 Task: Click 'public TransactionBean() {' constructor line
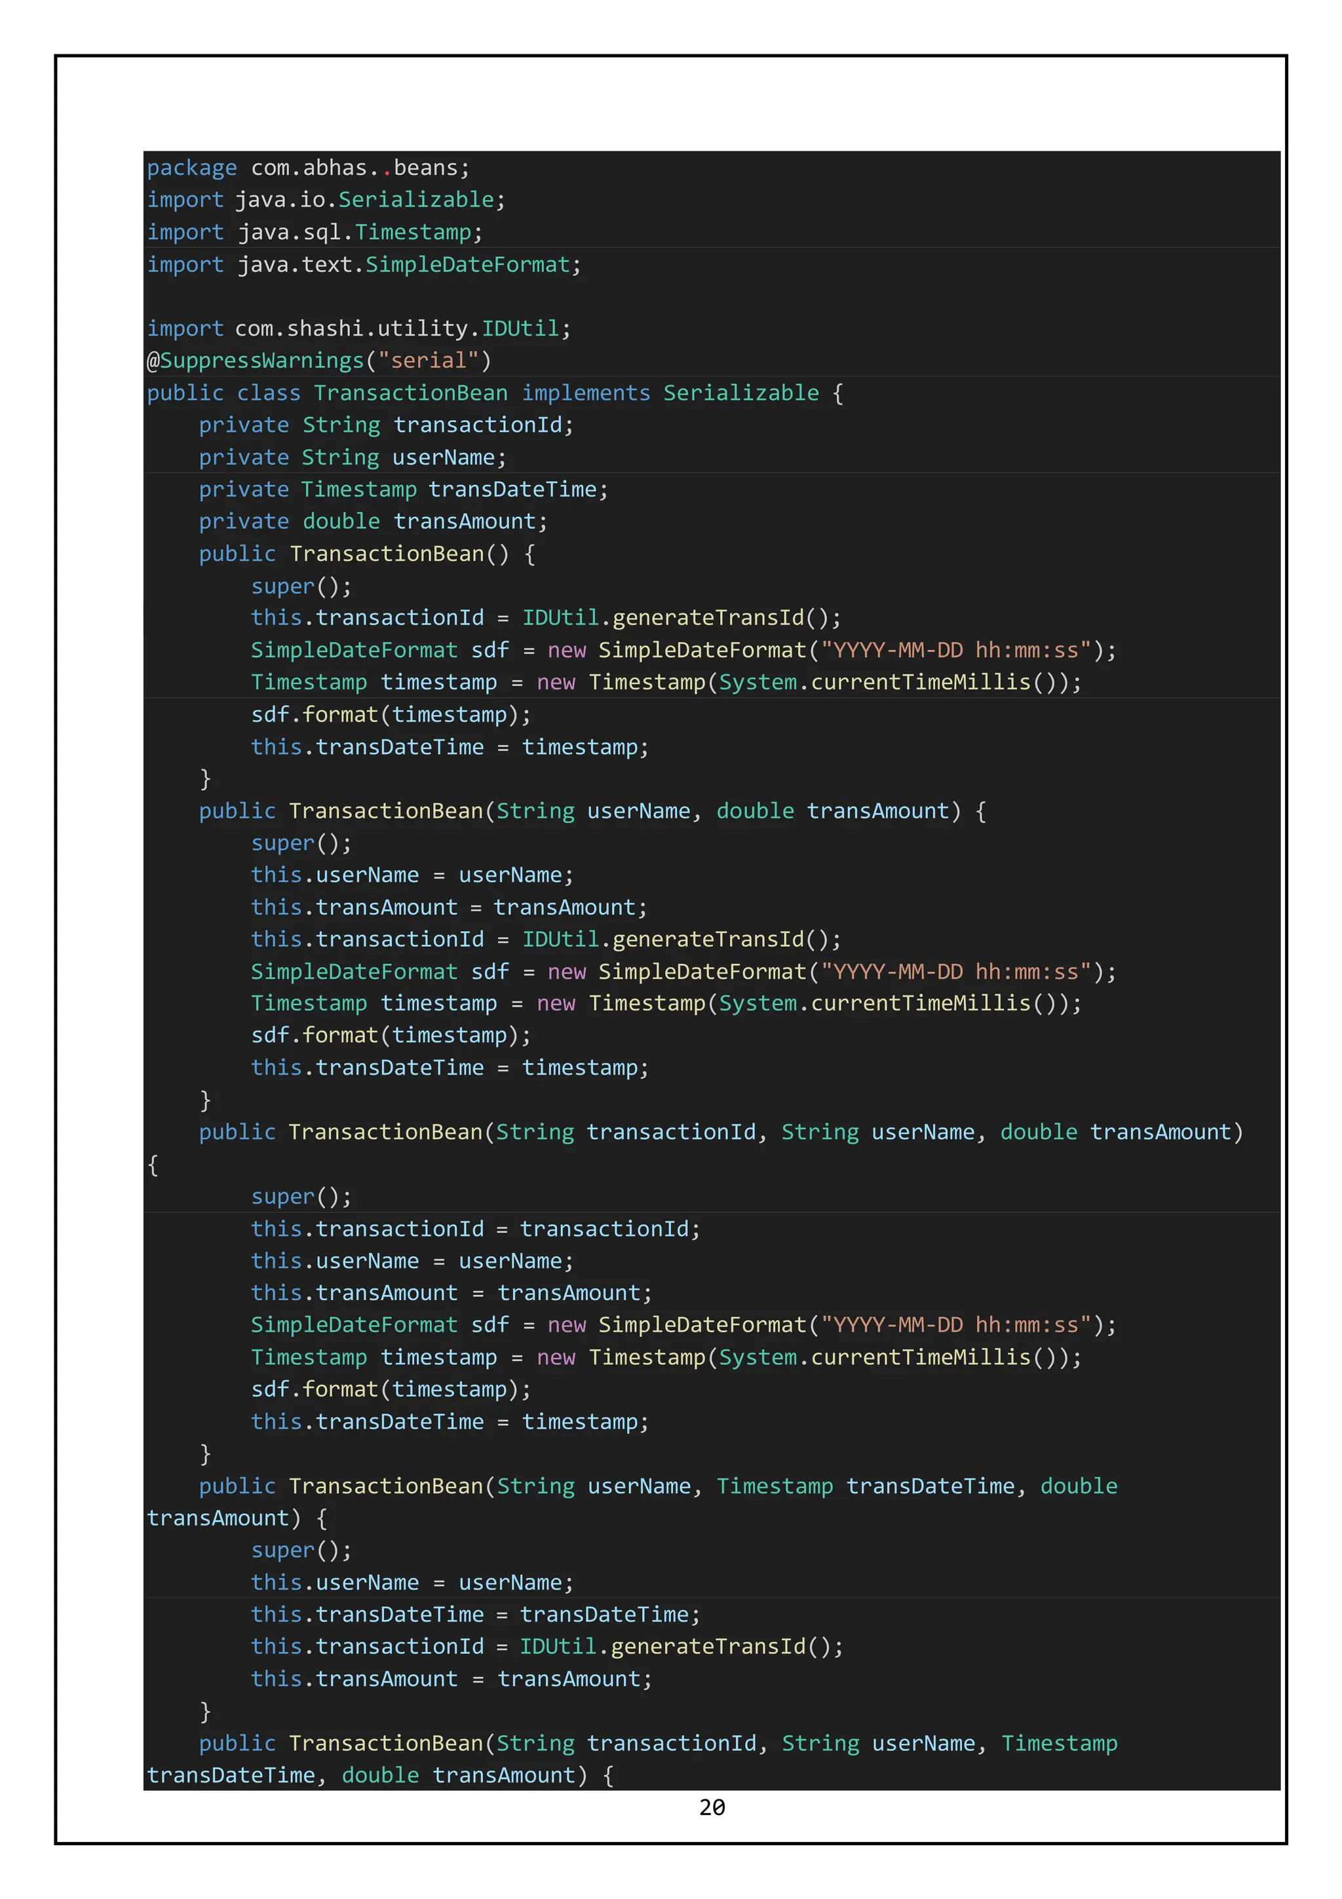coord(367,554)
